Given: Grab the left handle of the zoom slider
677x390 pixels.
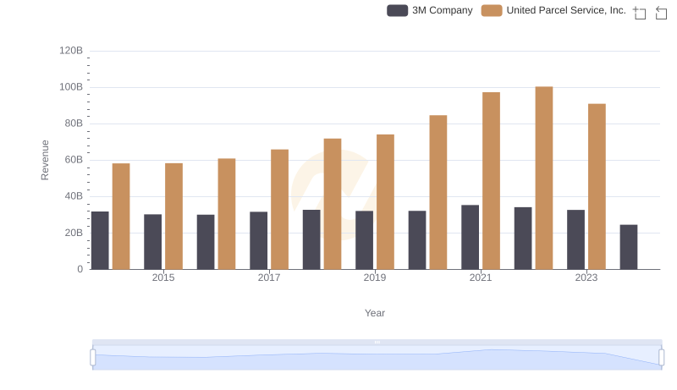Looking at the screenshot, I should (x=93, y=357).
